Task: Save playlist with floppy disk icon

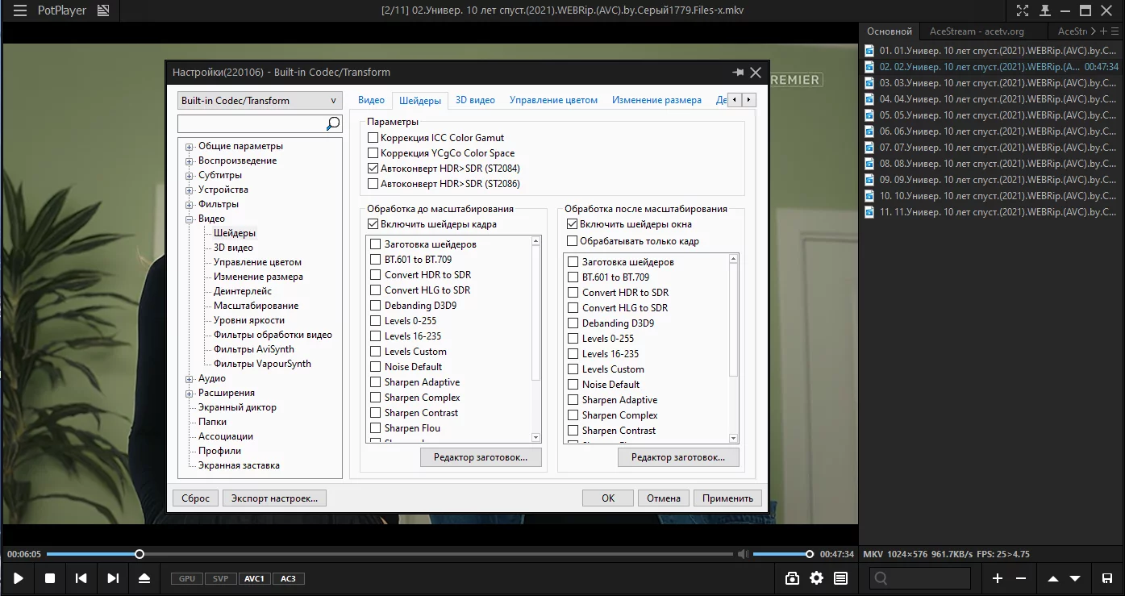Action: 1107,578
